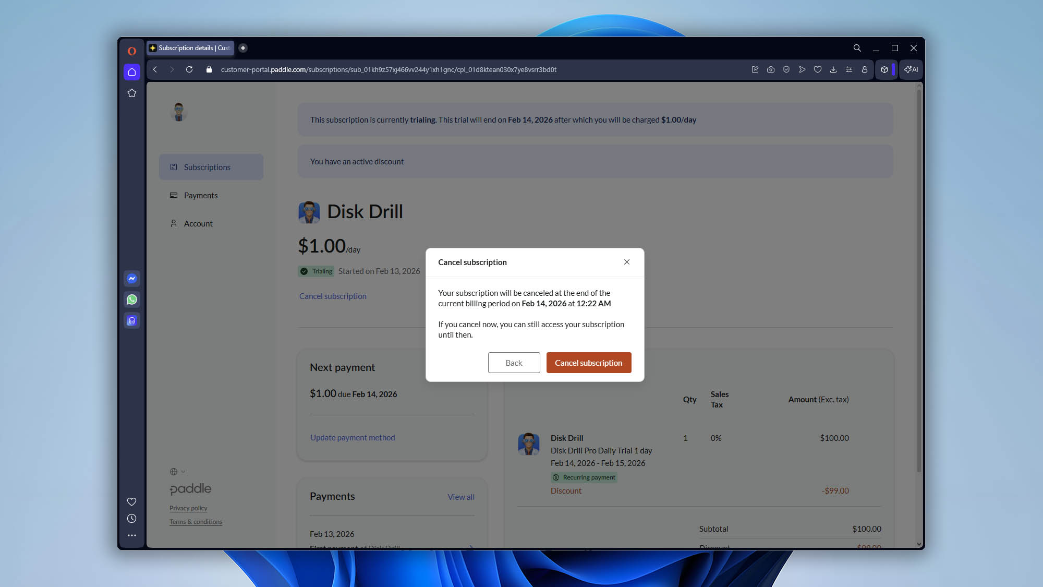Click the Opera sidebar music player icon
Viewport: 1043px width, 587px height.
tap(132, 320)
